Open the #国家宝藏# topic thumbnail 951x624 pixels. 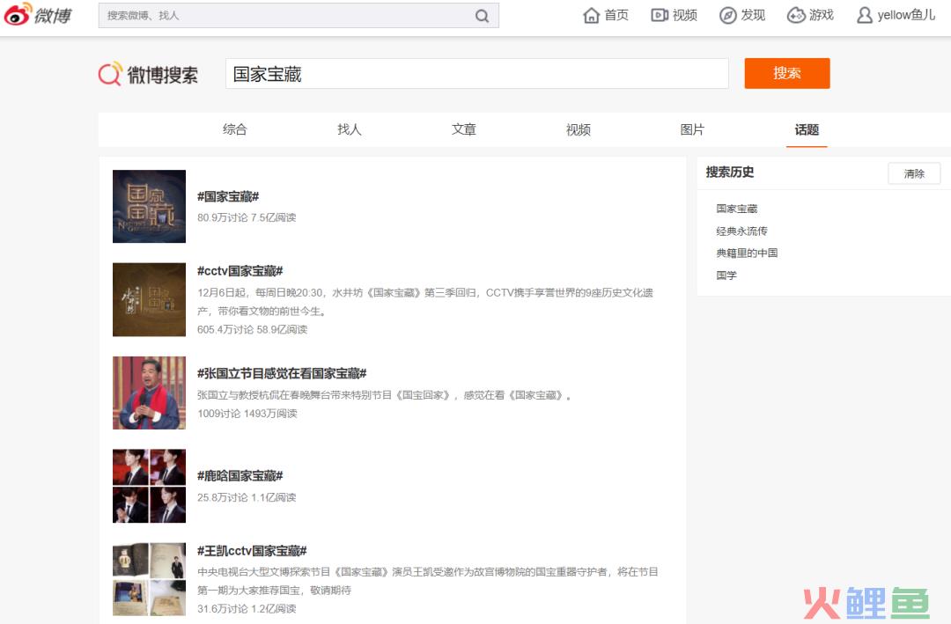[149, 206]
